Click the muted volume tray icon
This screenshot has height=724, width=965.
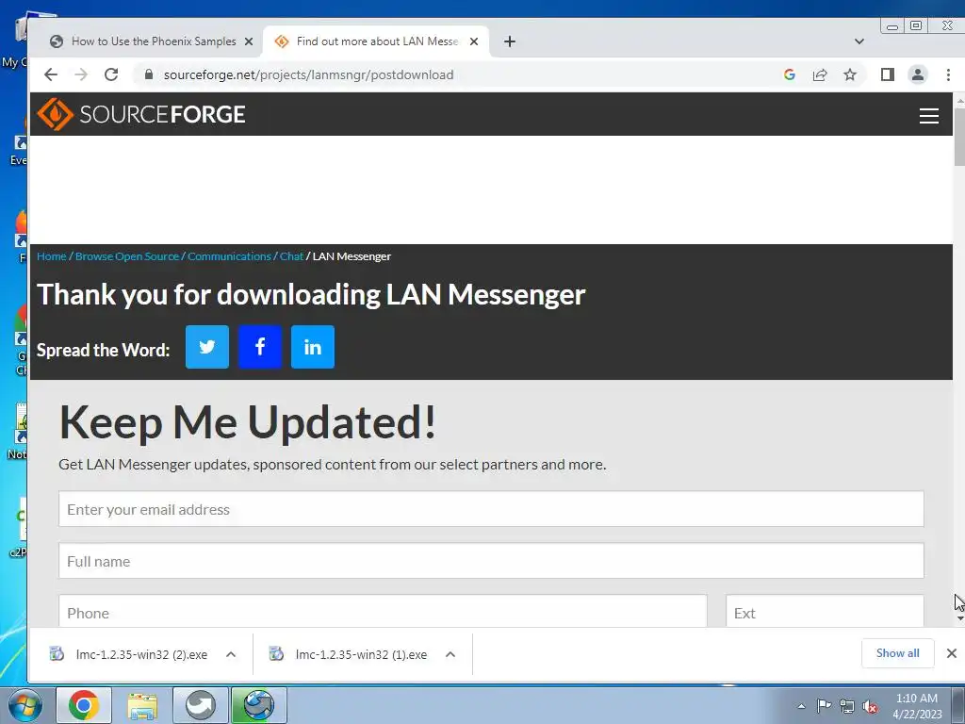[870, 706]
